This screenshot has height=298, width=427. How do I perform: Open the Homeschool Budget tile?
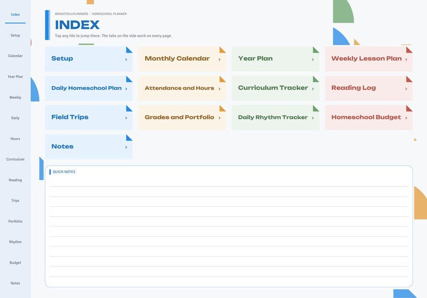[369, 118]
